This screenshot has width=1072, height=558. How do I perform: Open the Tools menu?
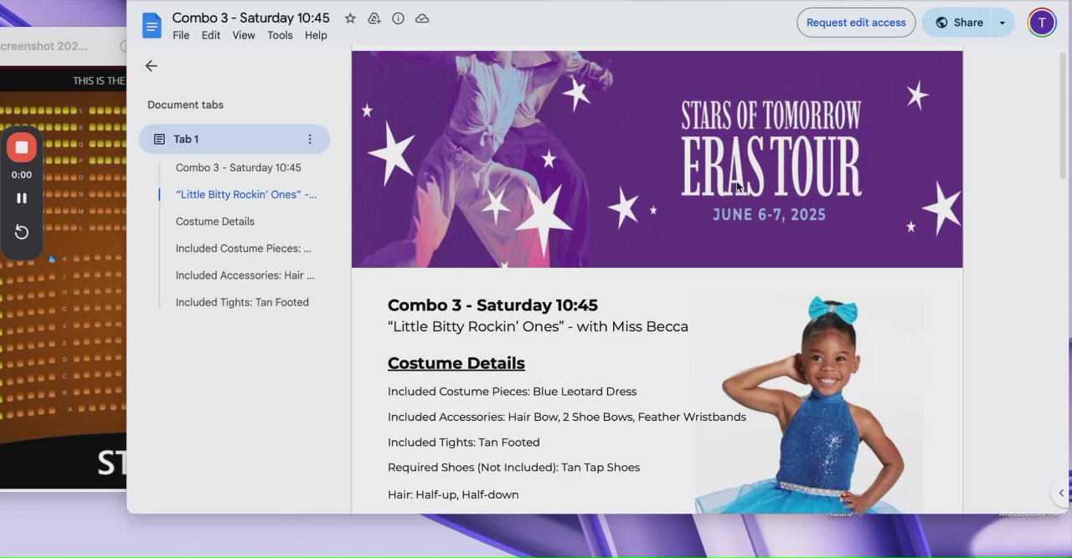click(280, 35)
